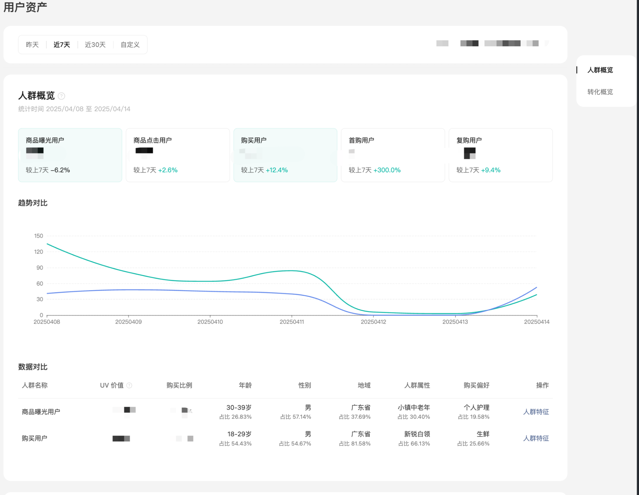The height and width of the screenshot is (495, 639).
Task: Toggle the 商品曝光用户 metric card
Action: point(70,155)
